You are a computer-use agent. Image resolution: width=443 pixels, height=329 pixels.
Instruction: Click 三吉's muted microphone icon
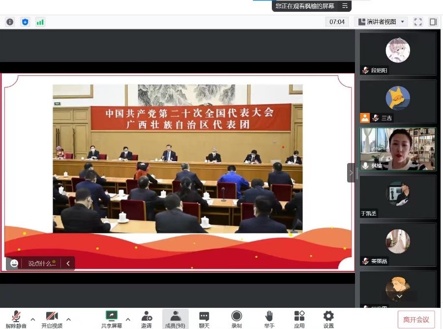[376, 118]
